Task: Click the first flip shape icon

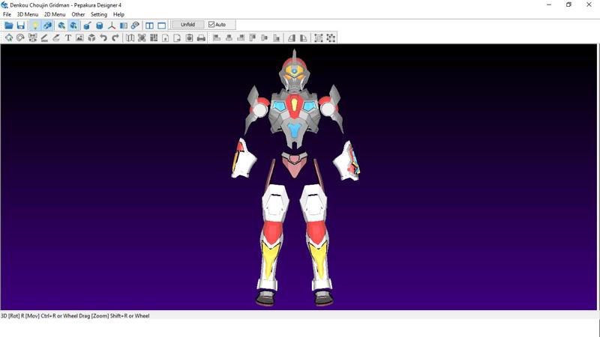Action: click(x=292, y=37)
